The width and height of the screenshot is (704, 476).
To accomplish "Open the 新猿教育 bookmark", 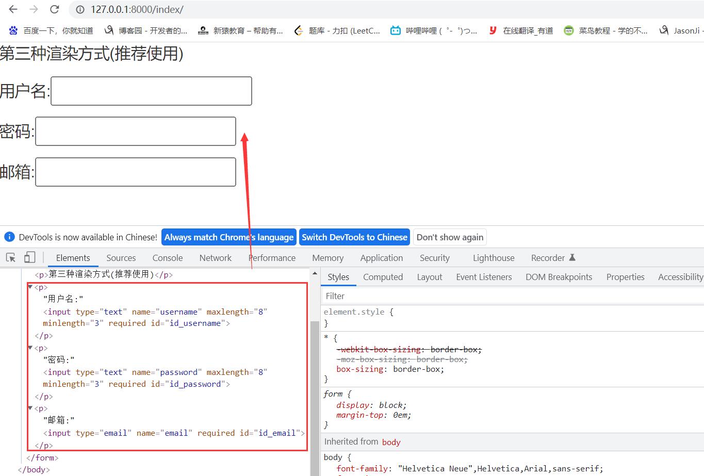I will click(241, 30).
